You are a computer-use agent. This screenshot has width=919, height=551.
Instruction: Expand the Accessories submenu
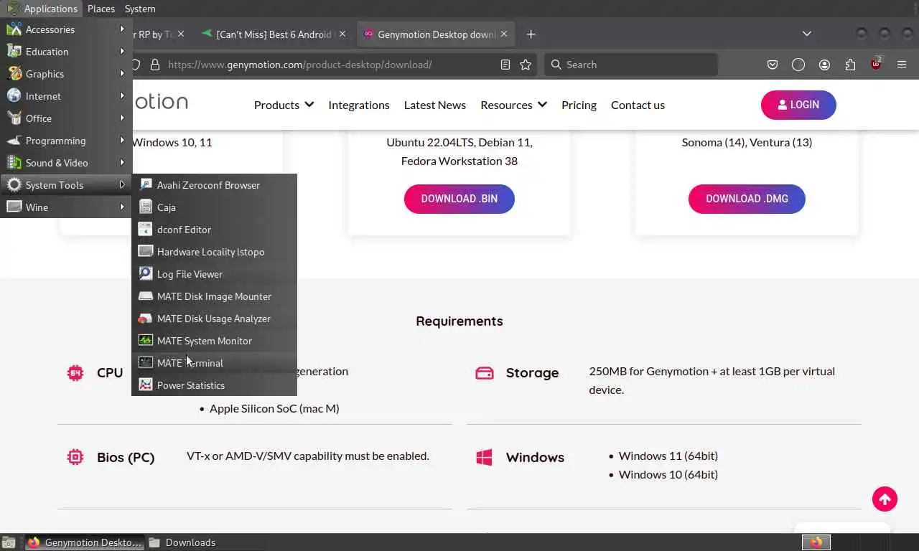pos(66,29)
